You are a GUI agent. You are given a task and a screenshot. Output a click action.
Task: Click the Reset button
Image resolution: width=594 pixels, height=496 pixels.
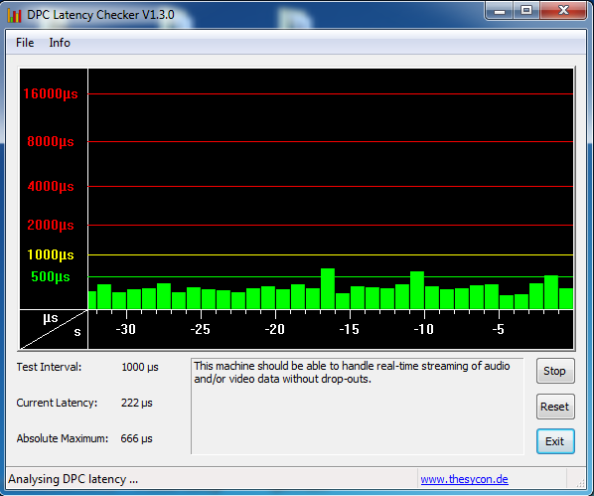point(555,407)
